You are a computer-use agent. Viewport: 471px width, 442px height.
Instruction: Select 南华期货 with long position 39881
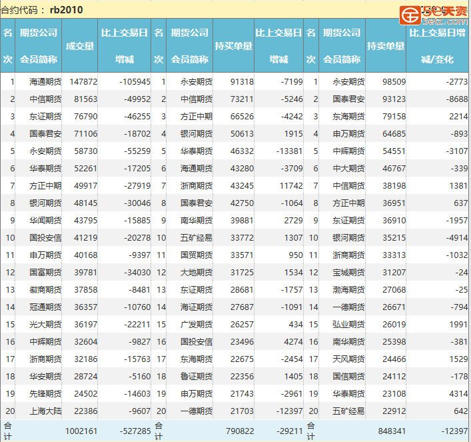[x=197, y=221]
